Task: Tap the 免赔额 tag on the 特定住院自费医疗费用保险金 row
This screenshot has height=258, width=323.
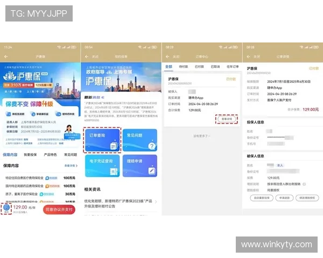Action: tap(51, 178)
